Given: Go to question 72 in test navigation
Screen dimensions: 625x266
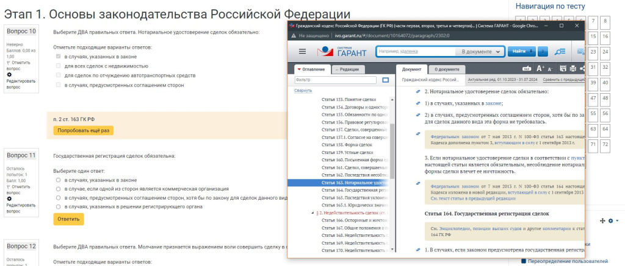Looking at the screenshot, I should (x=605, y=145).
